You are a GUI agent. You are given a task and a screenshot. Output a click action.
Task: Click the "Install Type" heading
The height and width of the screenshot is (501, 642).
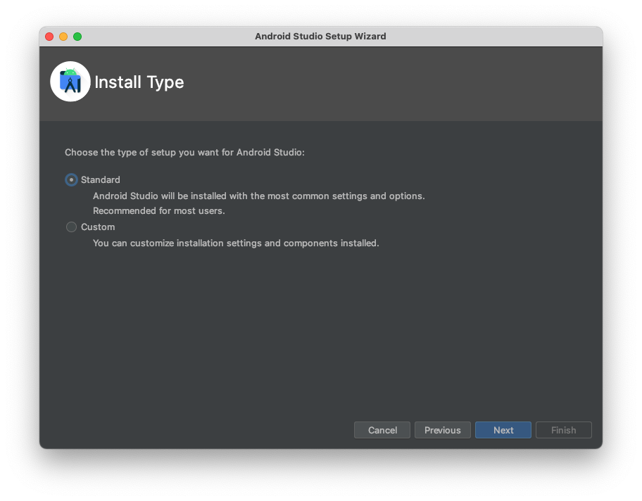click(139, 82)
